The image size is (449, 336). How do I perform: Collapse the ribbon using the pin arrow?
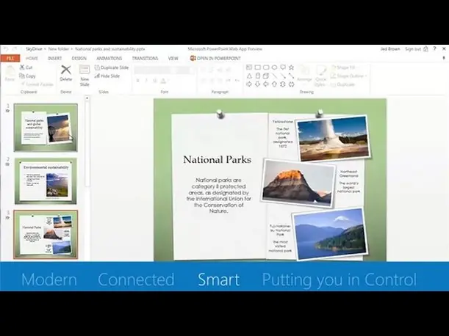point(444,58)
